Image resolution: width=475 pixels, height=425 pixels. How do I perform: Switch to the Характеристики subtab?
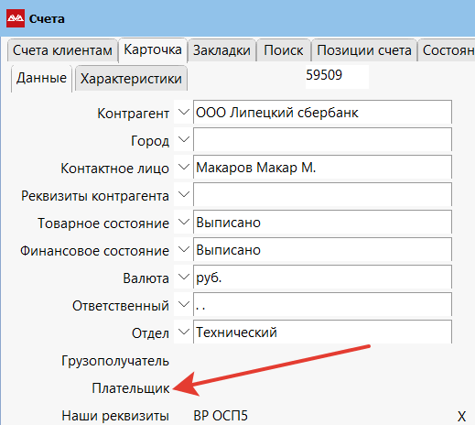pos(131,79)
